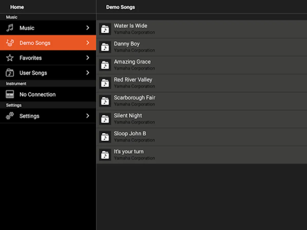
Task: Open the Favorites menu entry
Action: point(48,58)
